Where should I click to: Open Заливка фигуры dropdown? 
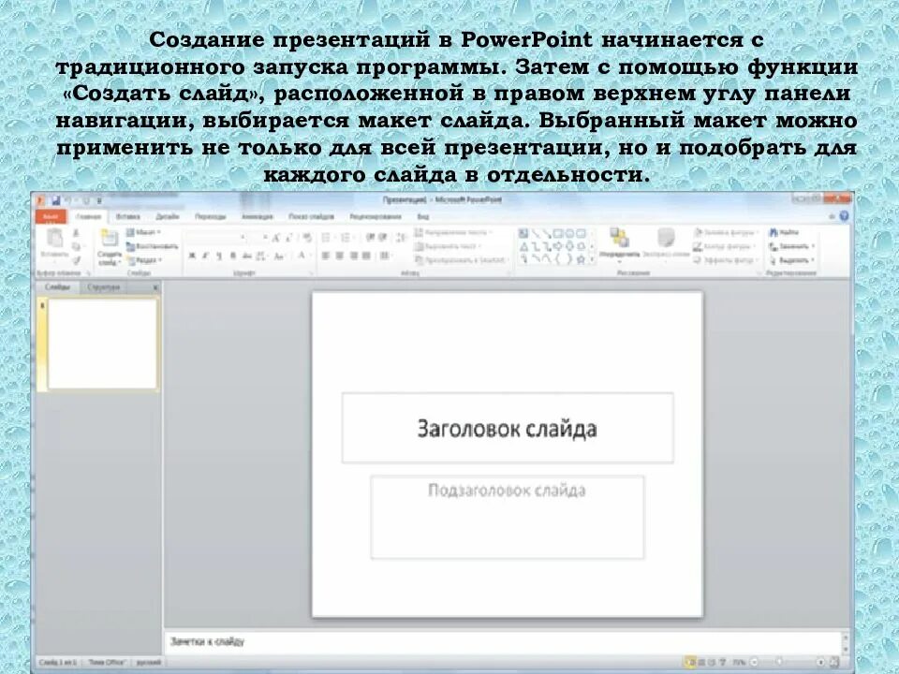pyautogui.click(x=726, y=233)
